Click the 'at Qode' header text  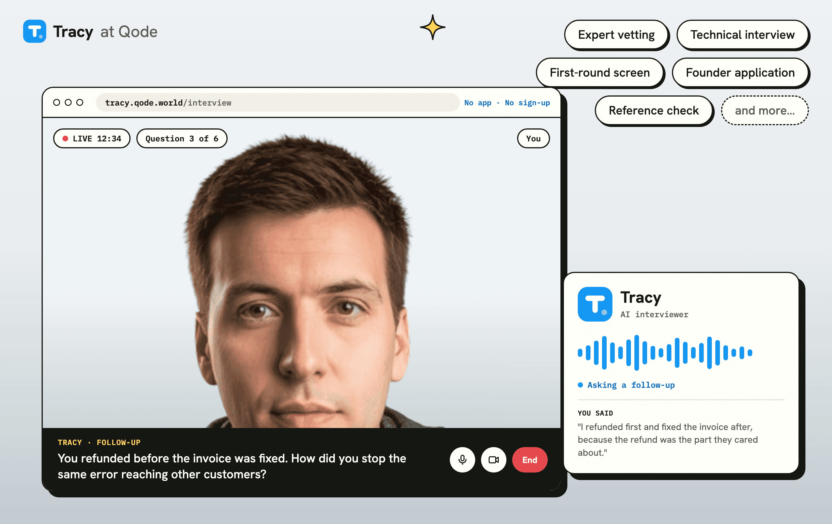[x=129, y=32]
